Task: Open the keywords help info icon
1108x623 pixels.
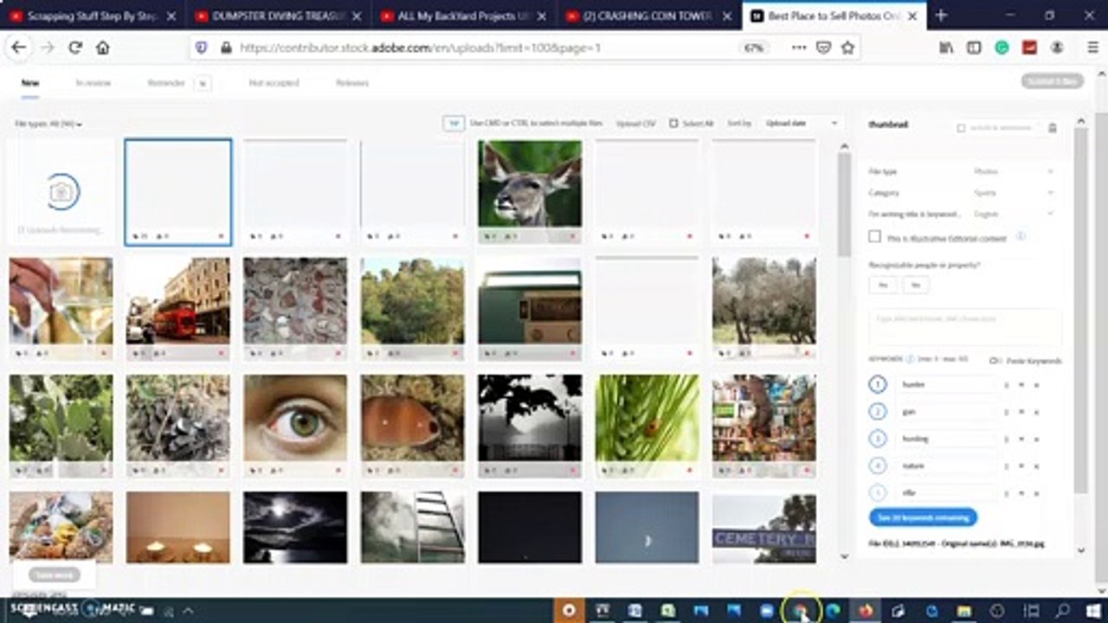Action: 910,359
